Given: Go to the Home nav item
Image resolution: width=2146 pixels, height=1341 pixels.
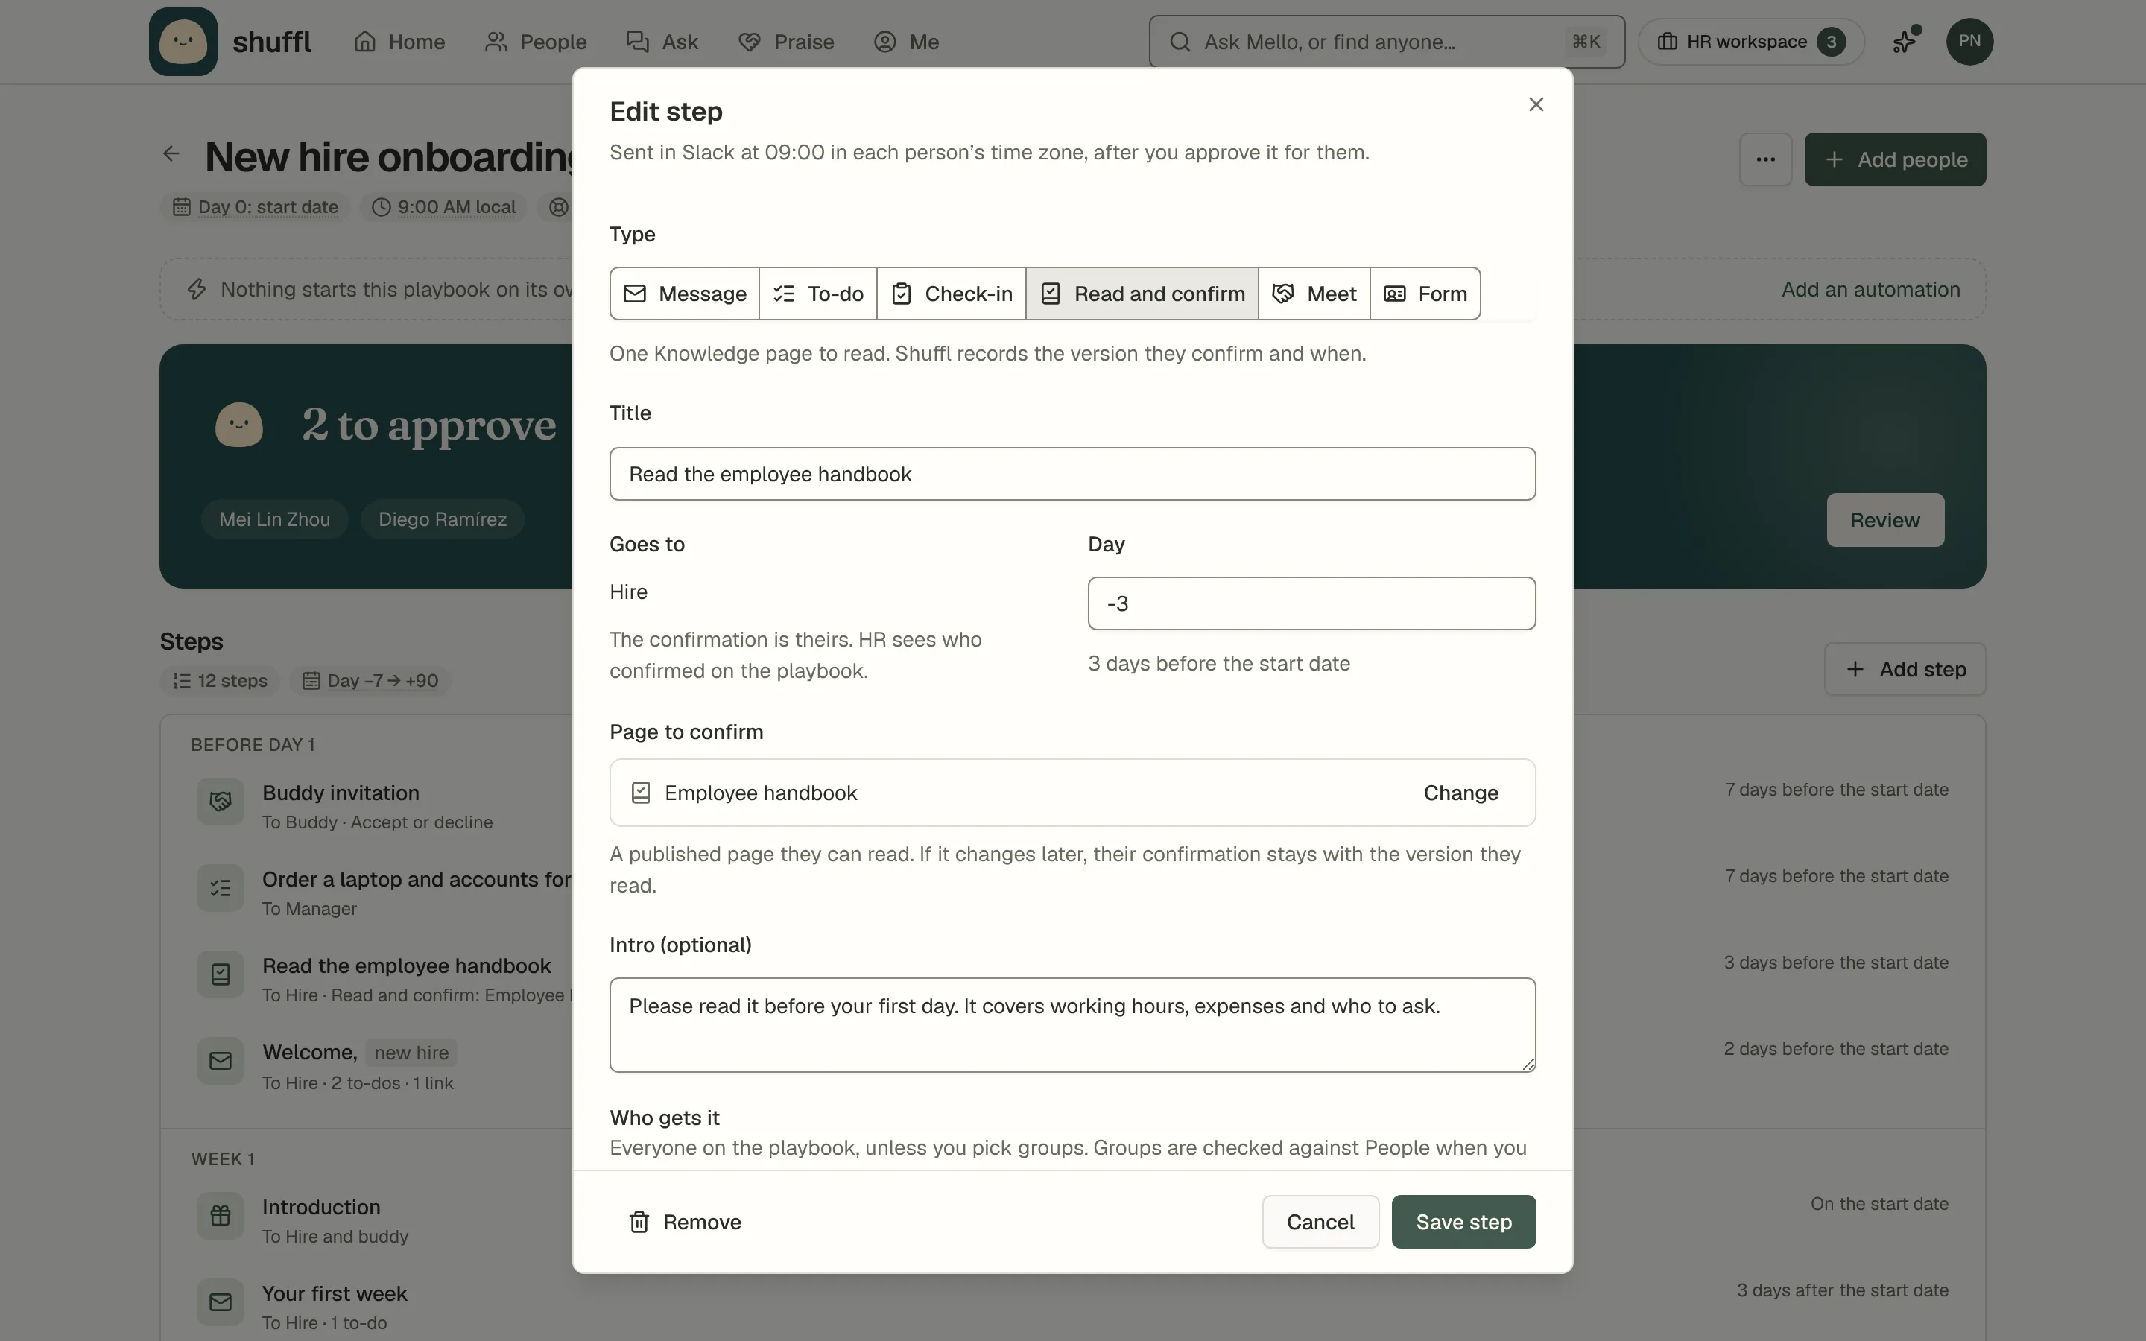Looking at the screenshot, I should point(399,42).
